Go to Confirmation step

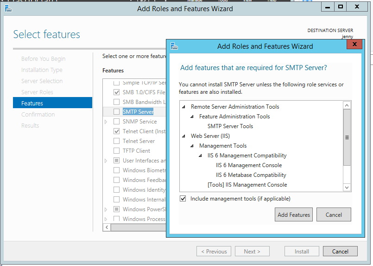(38, 114)
